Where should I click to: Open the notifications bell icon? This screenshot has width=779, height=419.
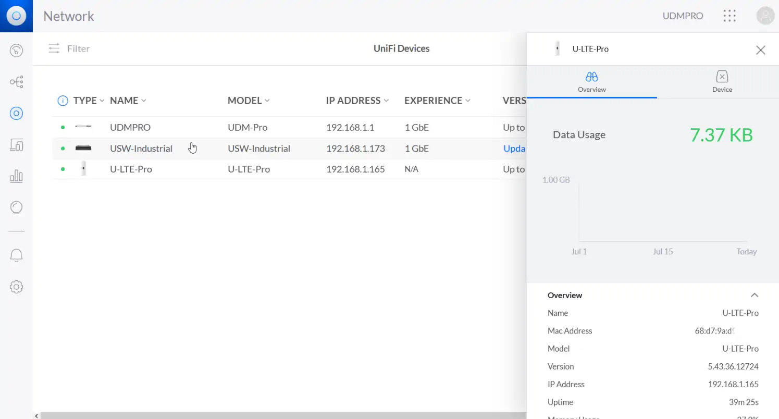click(16, 255)
